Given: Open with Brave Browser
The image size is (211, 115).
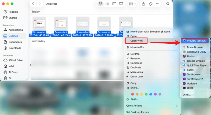Looking at the screenshot, I should point(195,47).
